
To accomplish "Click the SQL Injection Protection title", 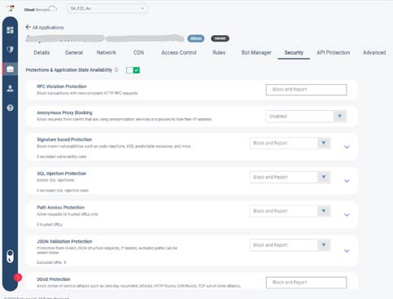I will click(61, 174).
